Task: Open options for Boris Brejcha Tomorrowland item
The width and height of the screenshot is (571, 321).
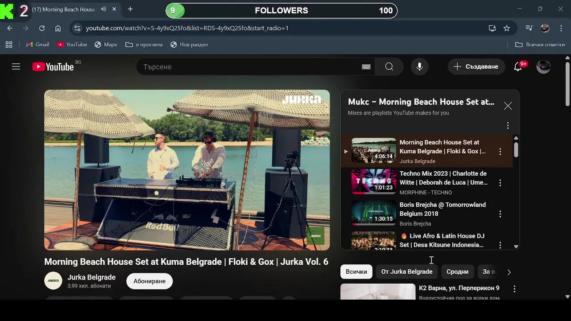Action: click(x=500, y=214)
